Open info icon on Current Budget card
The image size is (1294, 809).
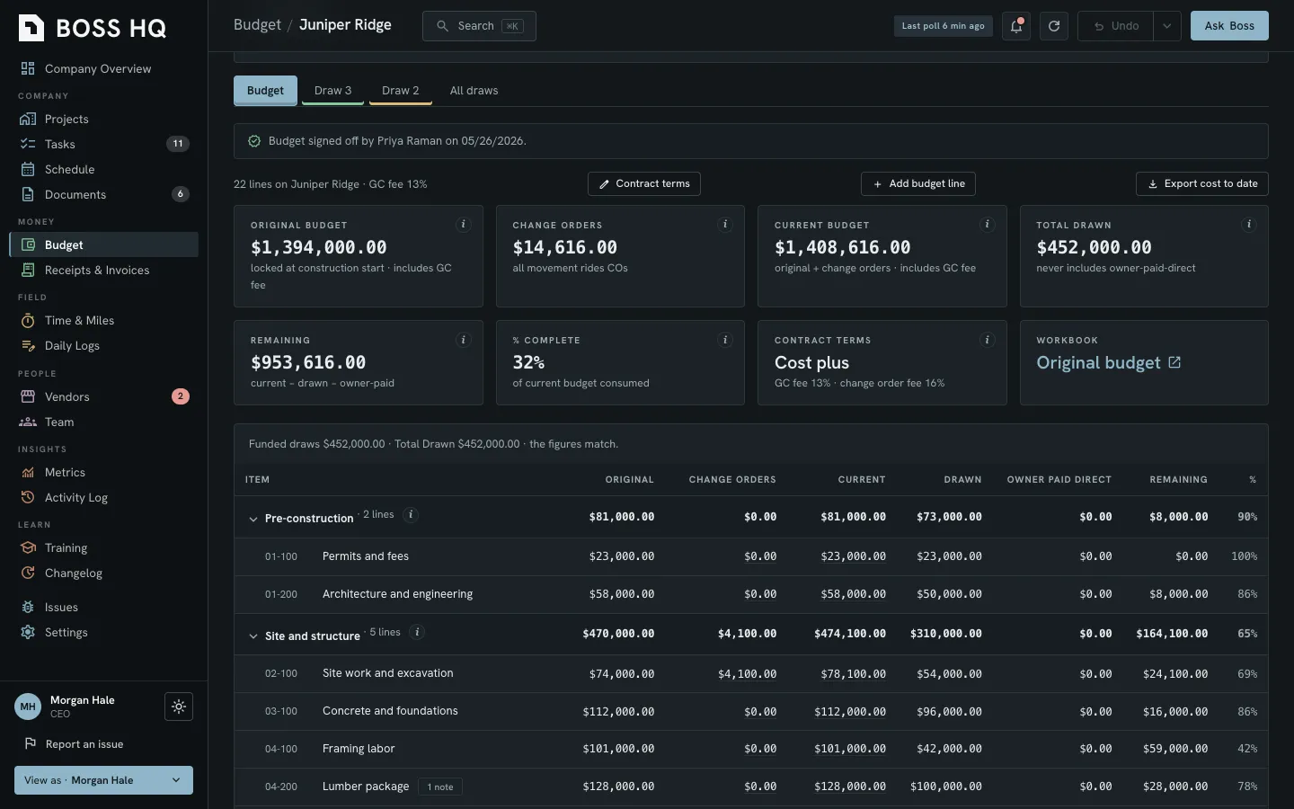point(988,225)
